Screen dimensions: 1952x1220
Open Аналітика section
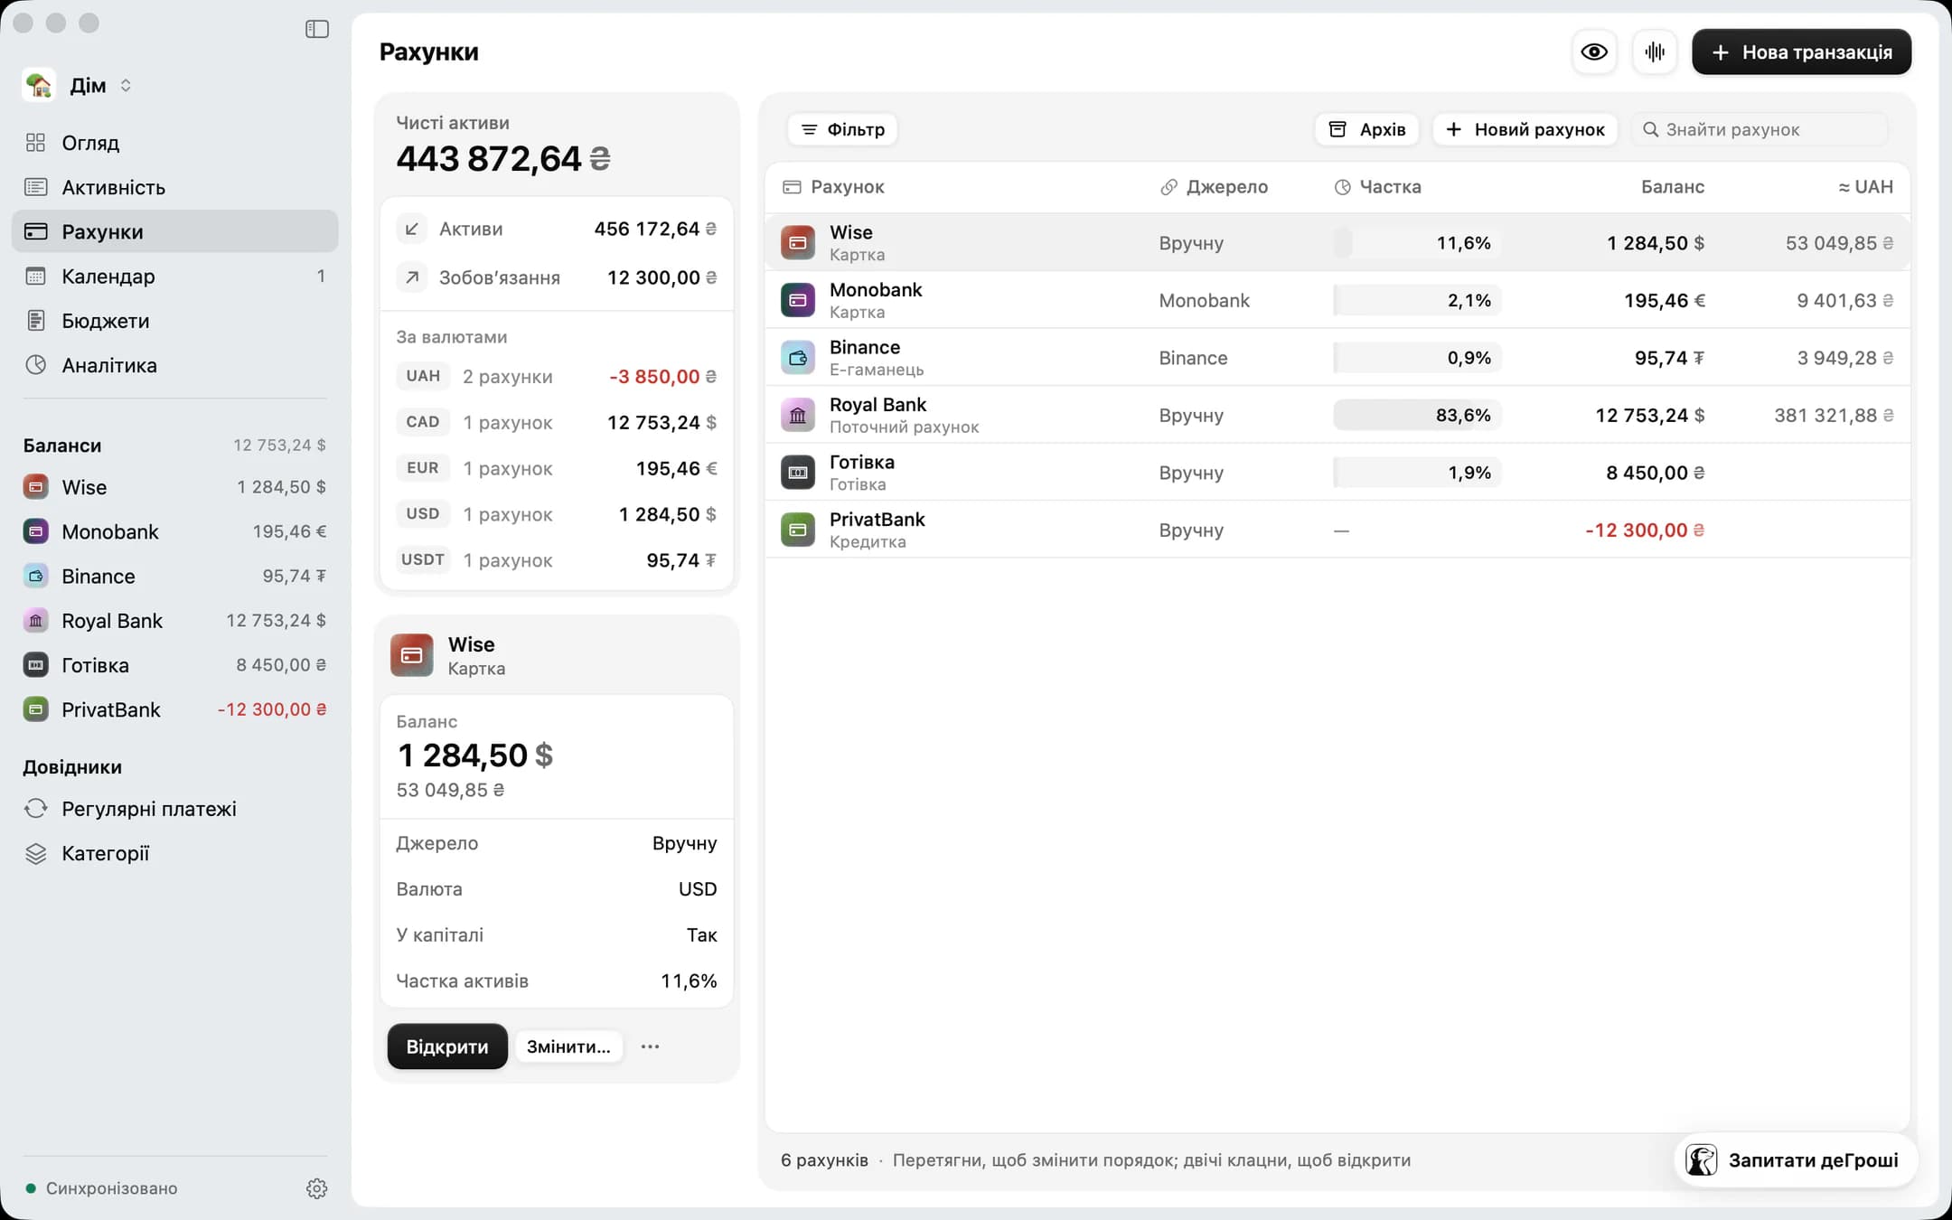[174, 365]
